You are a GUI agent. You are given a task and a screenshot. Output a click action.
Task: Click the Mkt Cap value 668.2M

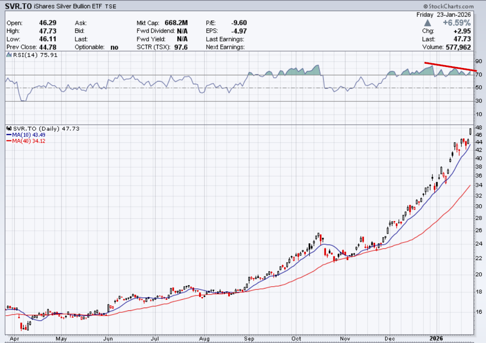[176, 23]
